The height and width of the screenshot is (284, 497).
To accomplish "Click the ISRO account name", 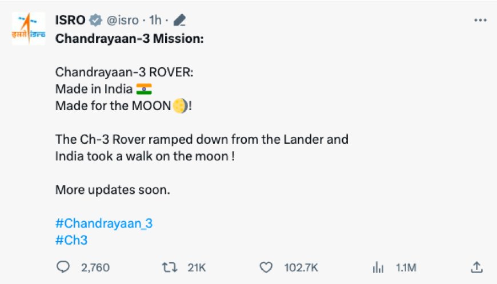I will coord(70,20).
